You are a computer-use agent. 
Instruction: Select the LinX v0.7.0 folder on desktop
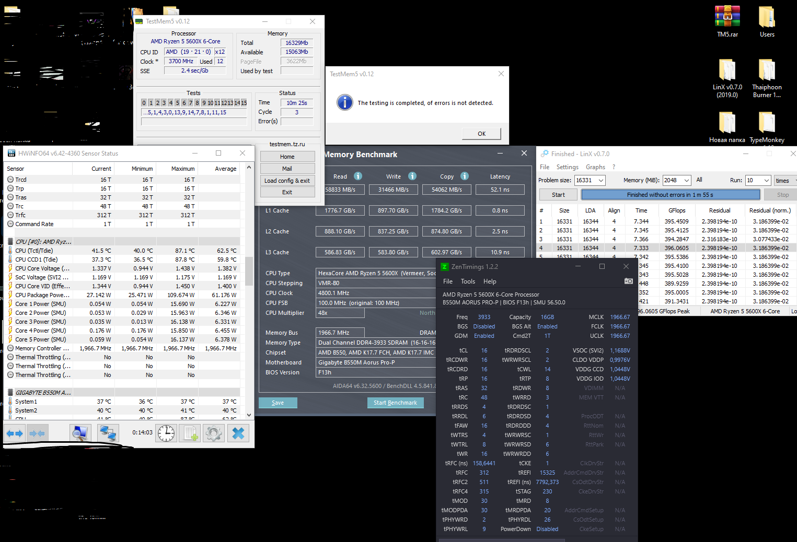point(727,77)
